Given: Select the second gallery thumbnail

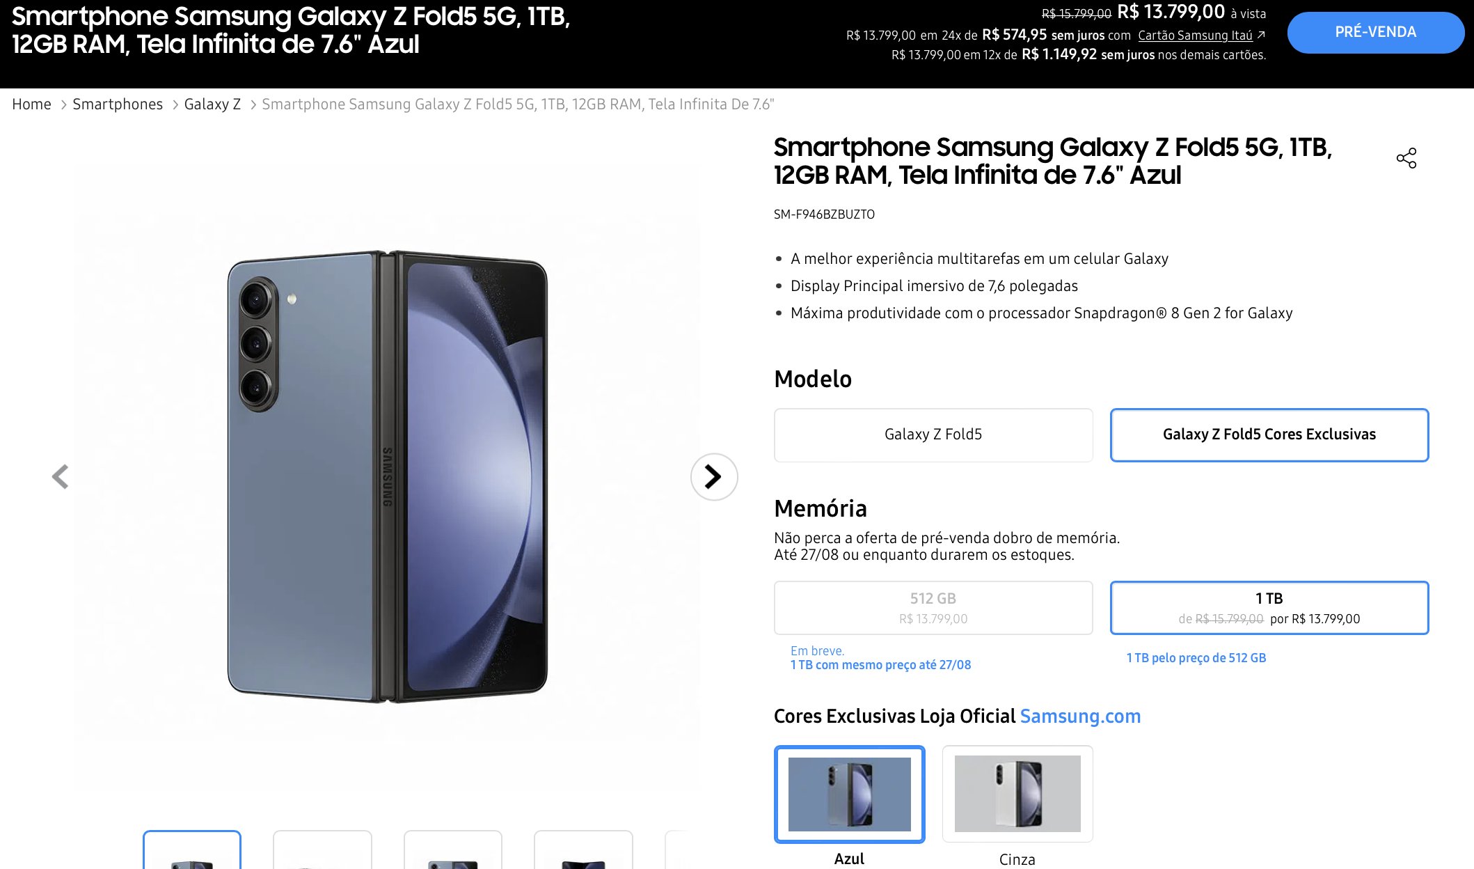Looking at the screenshot, I should tap(322, 850).
